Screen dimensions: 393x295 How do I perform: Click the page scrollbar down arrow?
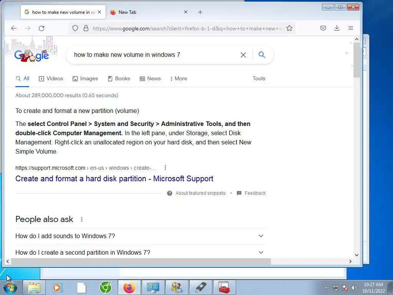(357, 255)
